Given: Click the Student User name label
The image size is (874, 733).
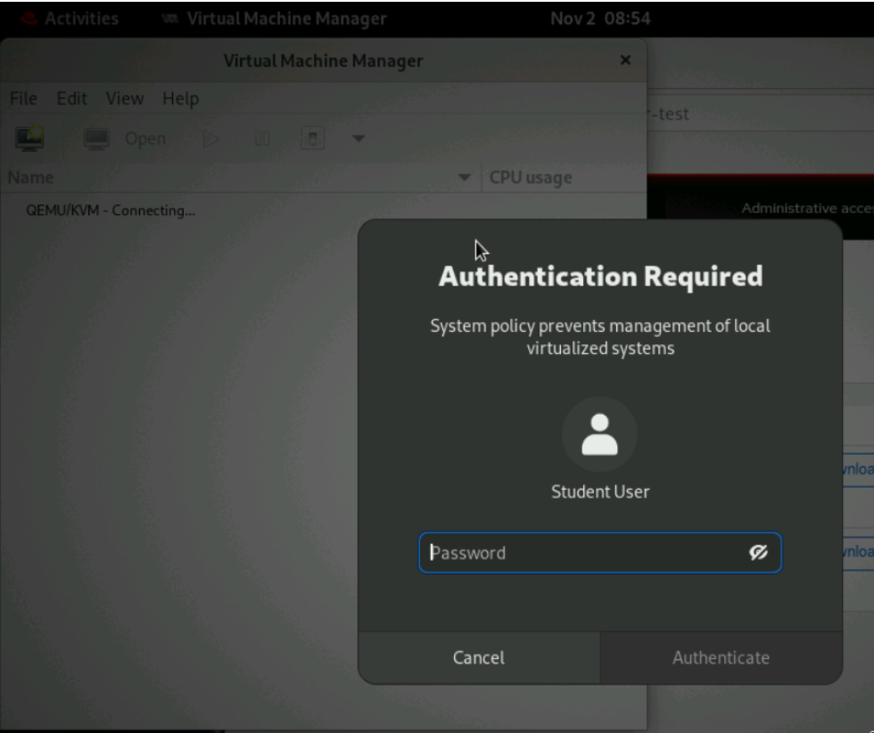Looking at the screenshot, I should (600, 491).
